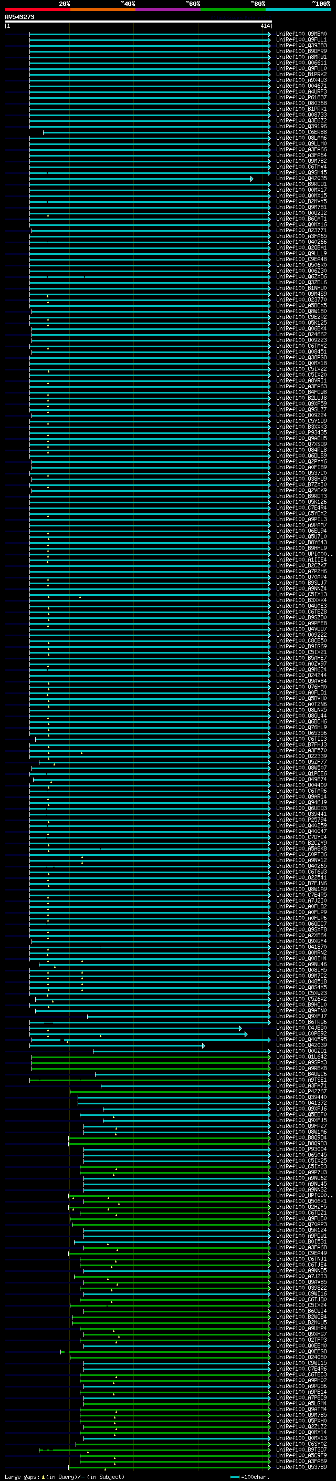Select label UniRef100_Q42035
Viewport: 336px width, 1481px height.
point(301,179)
